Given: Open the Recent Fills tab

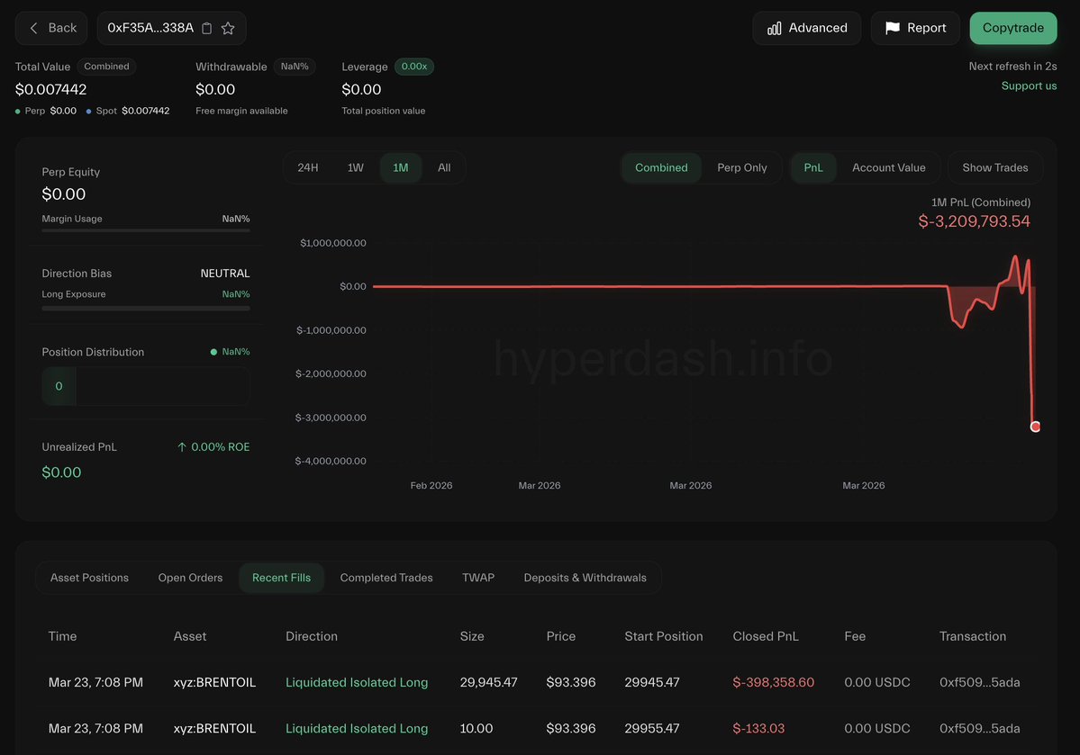Looking at the screenshot, I should tap(281, 578).
